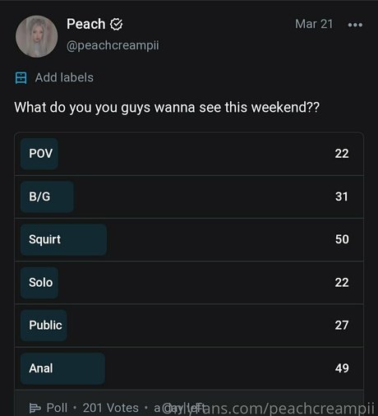
Task: Open the three-dot post options menu
Action: (x=355, y=25)
